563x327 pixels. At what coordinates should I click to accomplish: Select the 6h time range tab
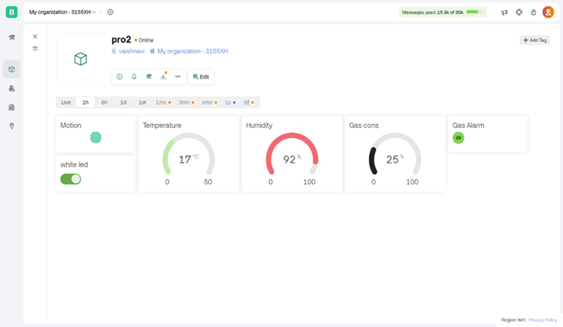tap(104, 102)
